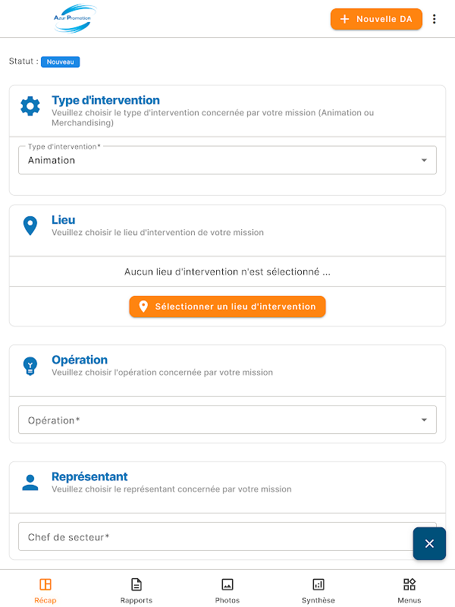Click the Azur Promotion logo
455x607 pixels.
coord(74,18)
